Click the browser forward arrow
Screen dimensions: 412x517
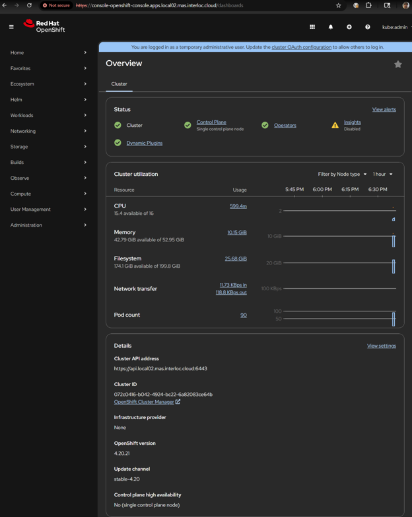(17, 5)
